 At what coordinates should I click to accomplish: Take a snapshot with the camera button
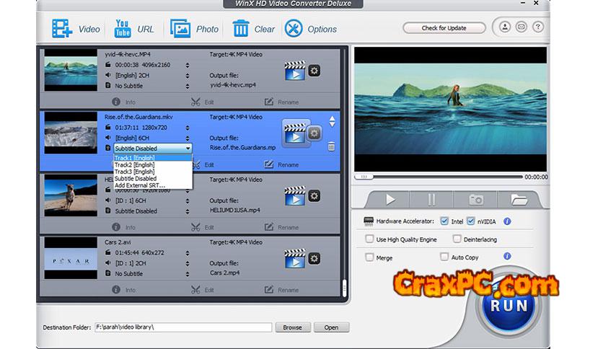pyautogui.click(x=476, y=200)
